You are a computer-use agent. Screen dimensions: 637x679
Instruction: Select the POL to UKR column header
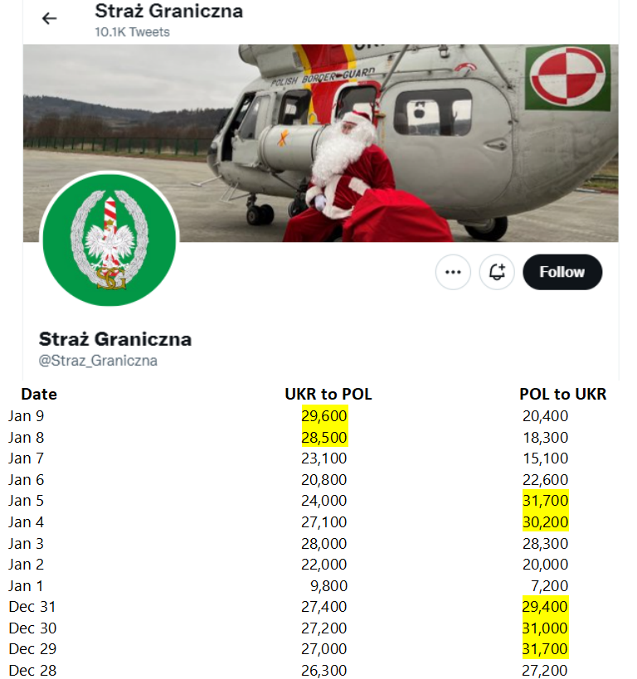pos(562,394)
